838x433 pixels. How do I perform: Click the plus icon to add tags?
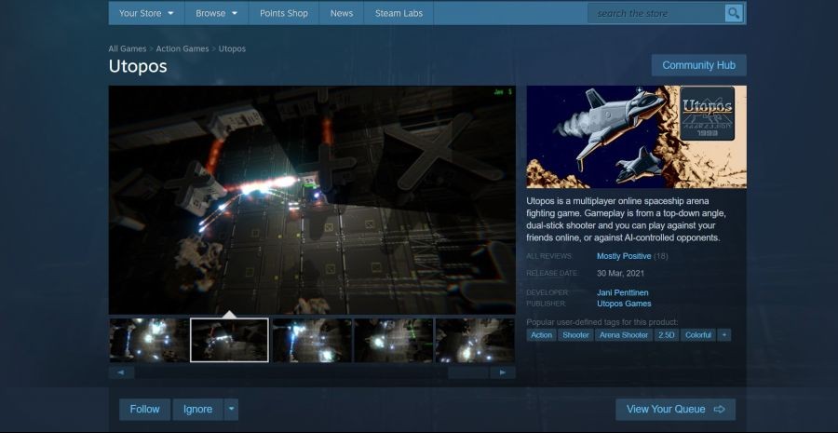(724, 335)
